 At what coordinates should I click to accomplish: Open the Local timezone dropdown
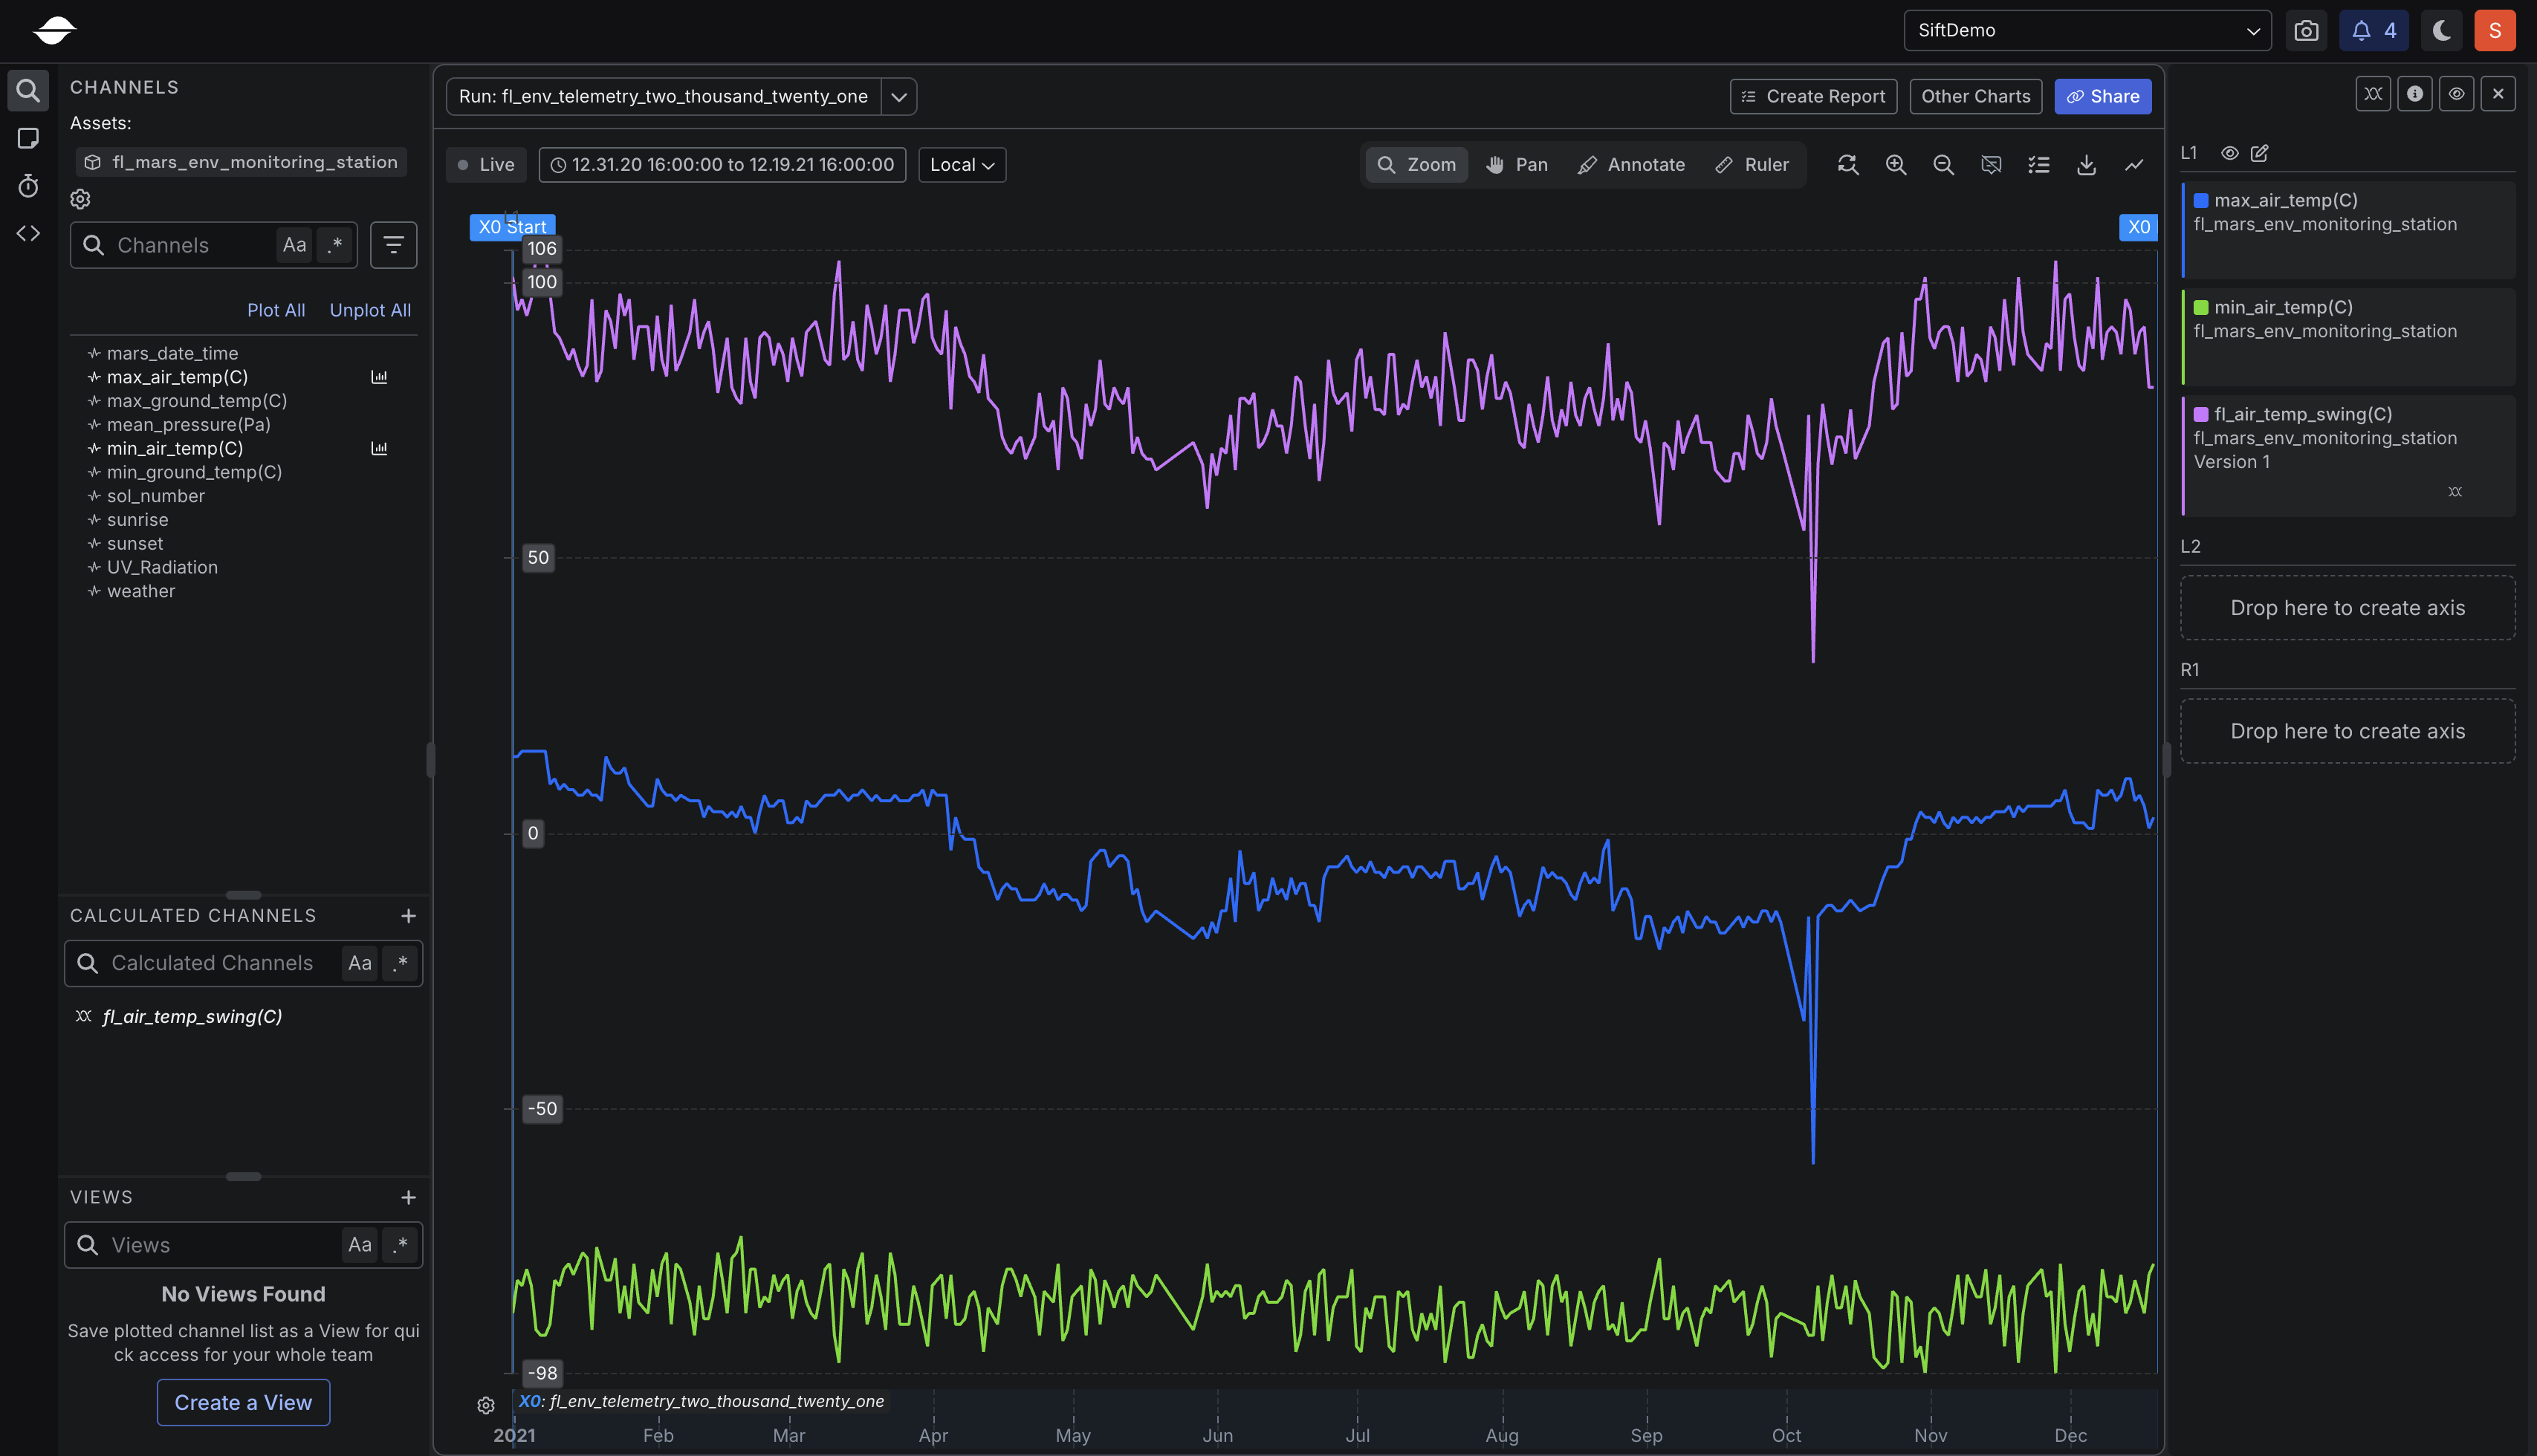click(x=962, y=165)
